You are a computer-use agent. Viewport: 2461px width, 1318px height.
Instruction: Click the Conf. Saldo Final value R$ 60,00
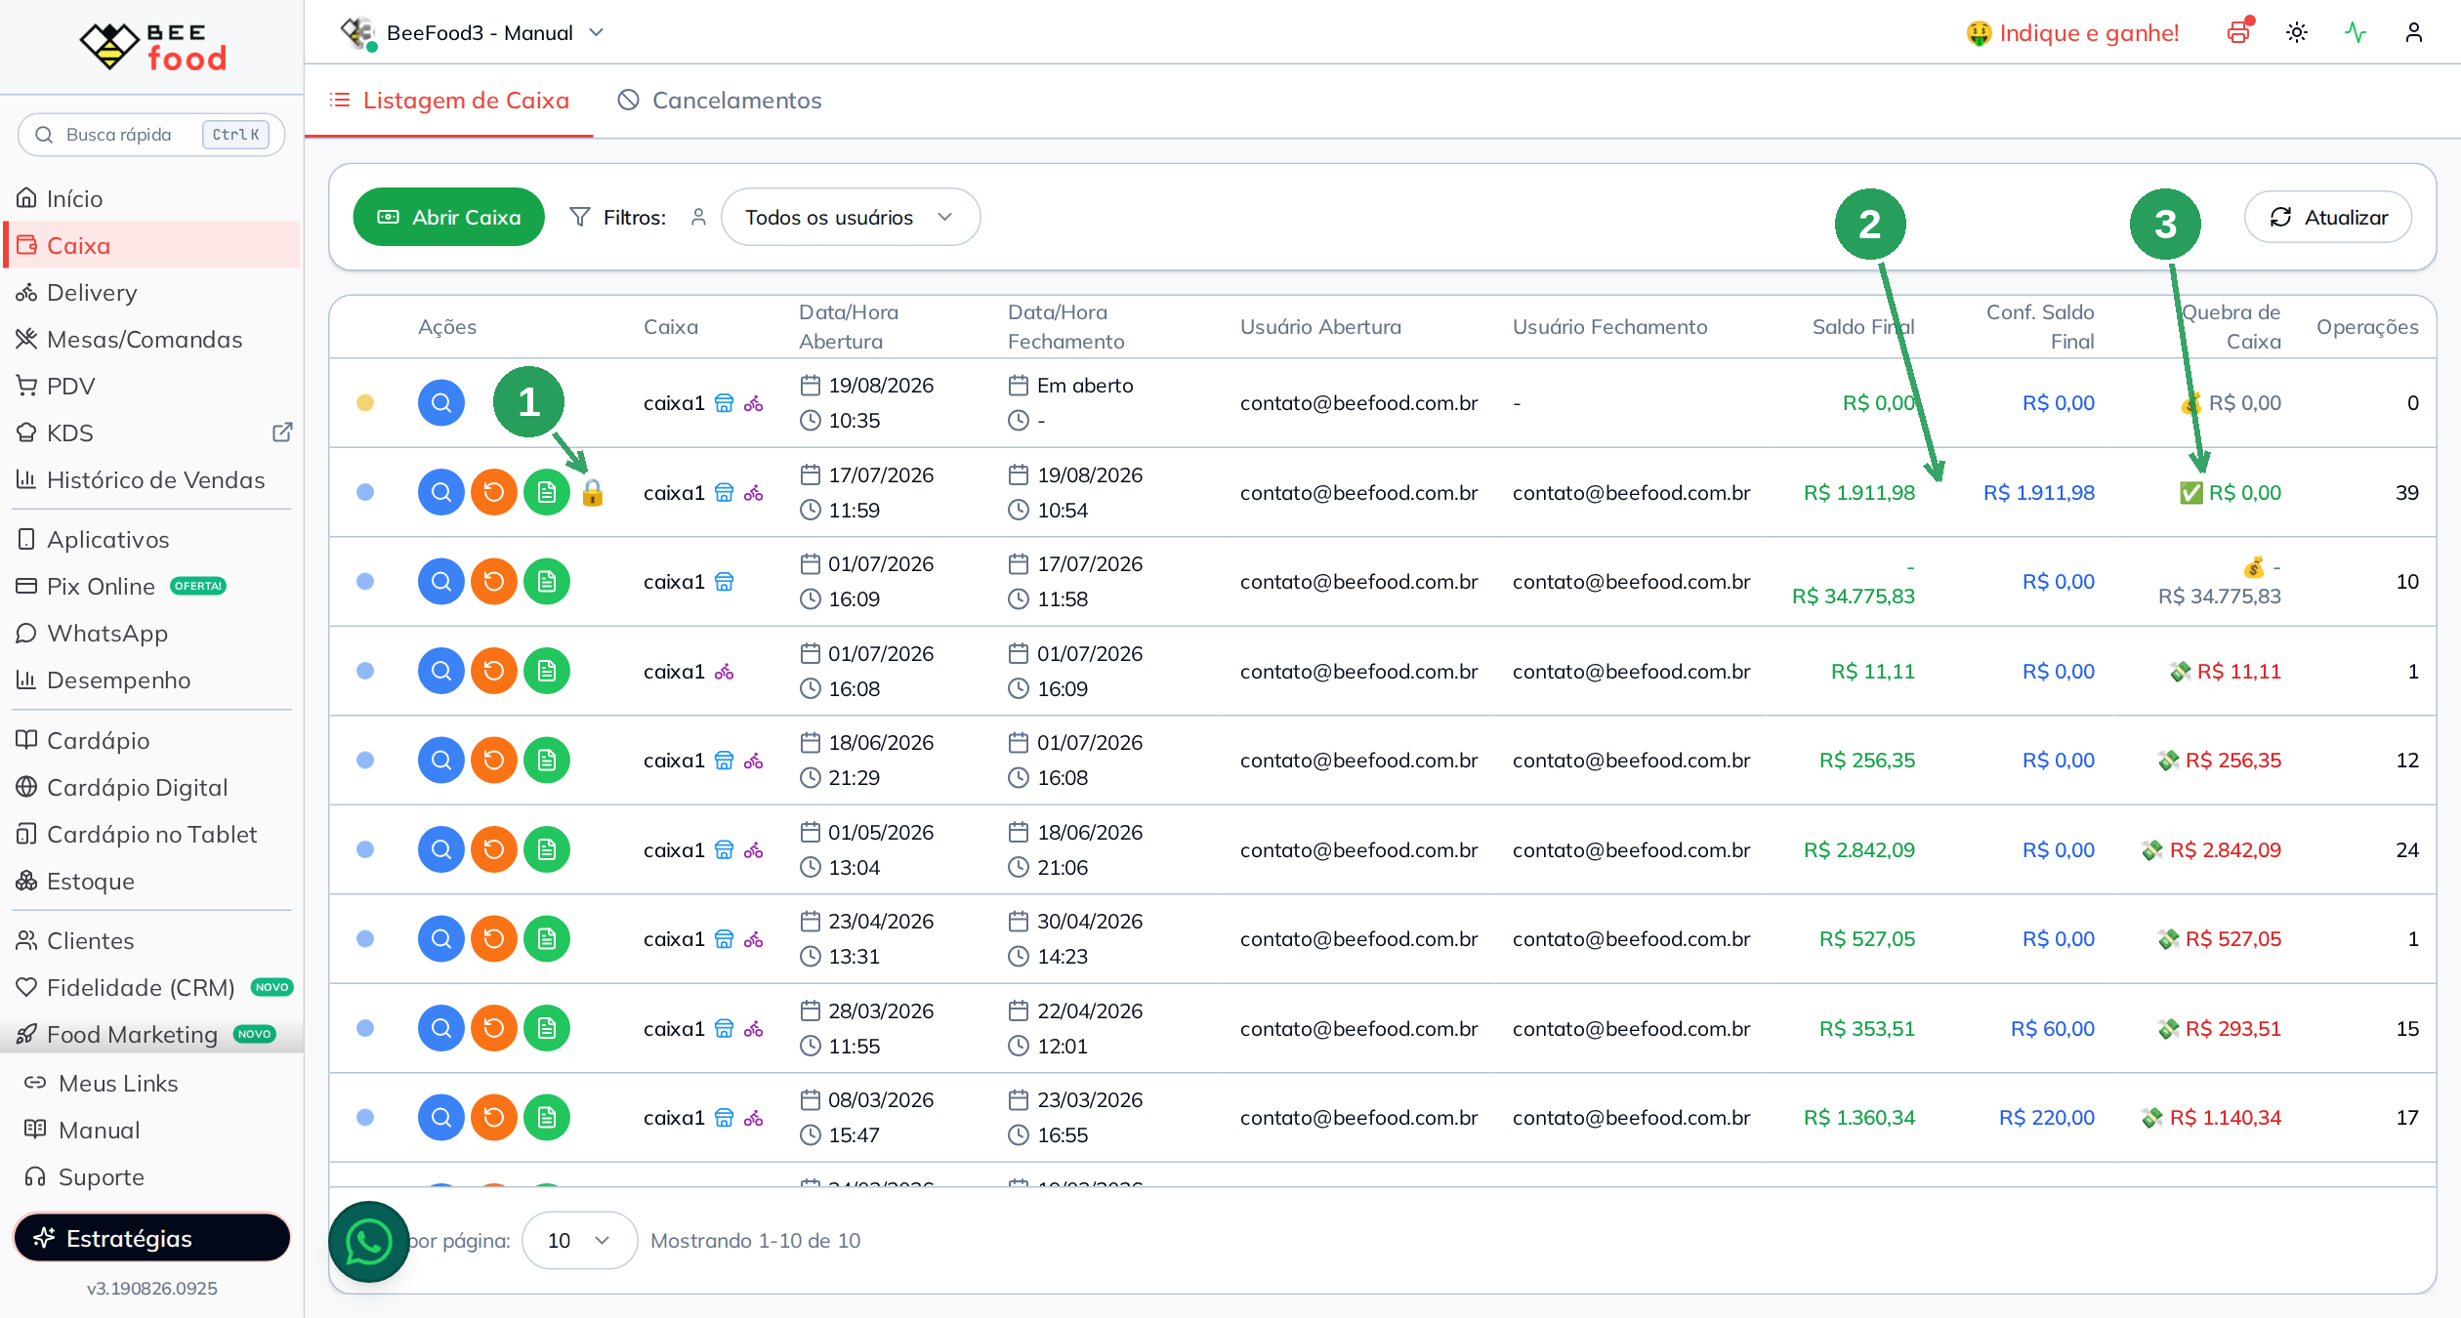click(2052, 1028)
